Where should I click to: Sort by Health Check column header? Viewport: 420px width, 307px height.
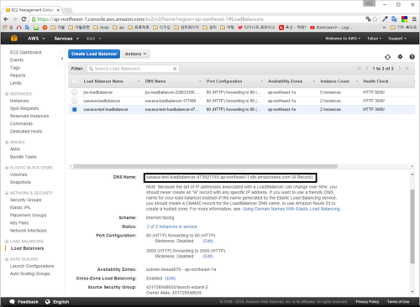click(375, 81)
